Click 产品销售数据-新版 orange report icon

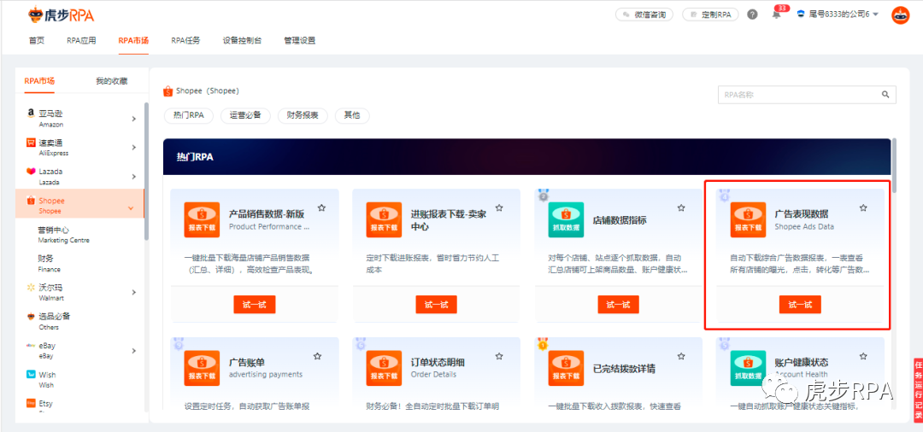click(202, 219)
